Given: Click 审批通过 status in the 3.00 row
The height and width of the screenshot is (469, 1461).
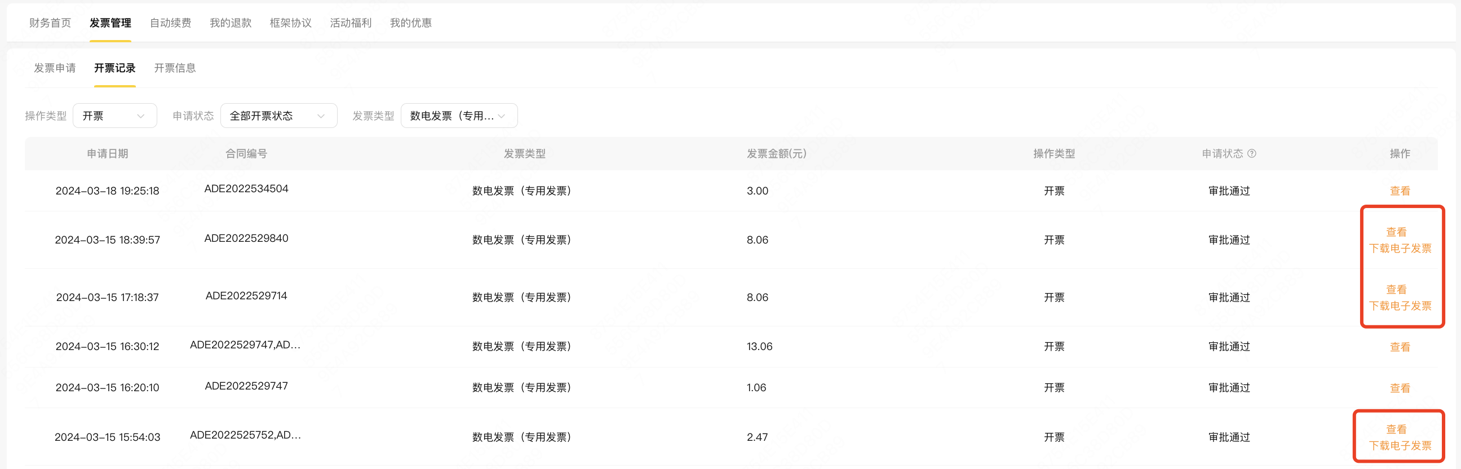Looking at the screenshot, I should (1229, 191).
